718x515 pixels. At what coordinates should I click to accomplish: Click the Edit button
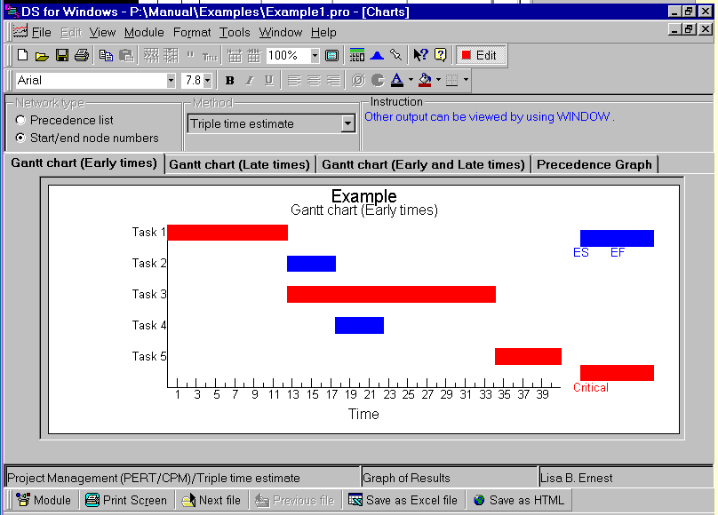coord(479,55)
